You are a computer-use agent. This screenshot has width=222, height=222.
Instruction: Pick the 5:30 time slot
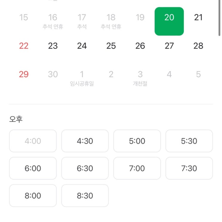click(x=189, y=141)
